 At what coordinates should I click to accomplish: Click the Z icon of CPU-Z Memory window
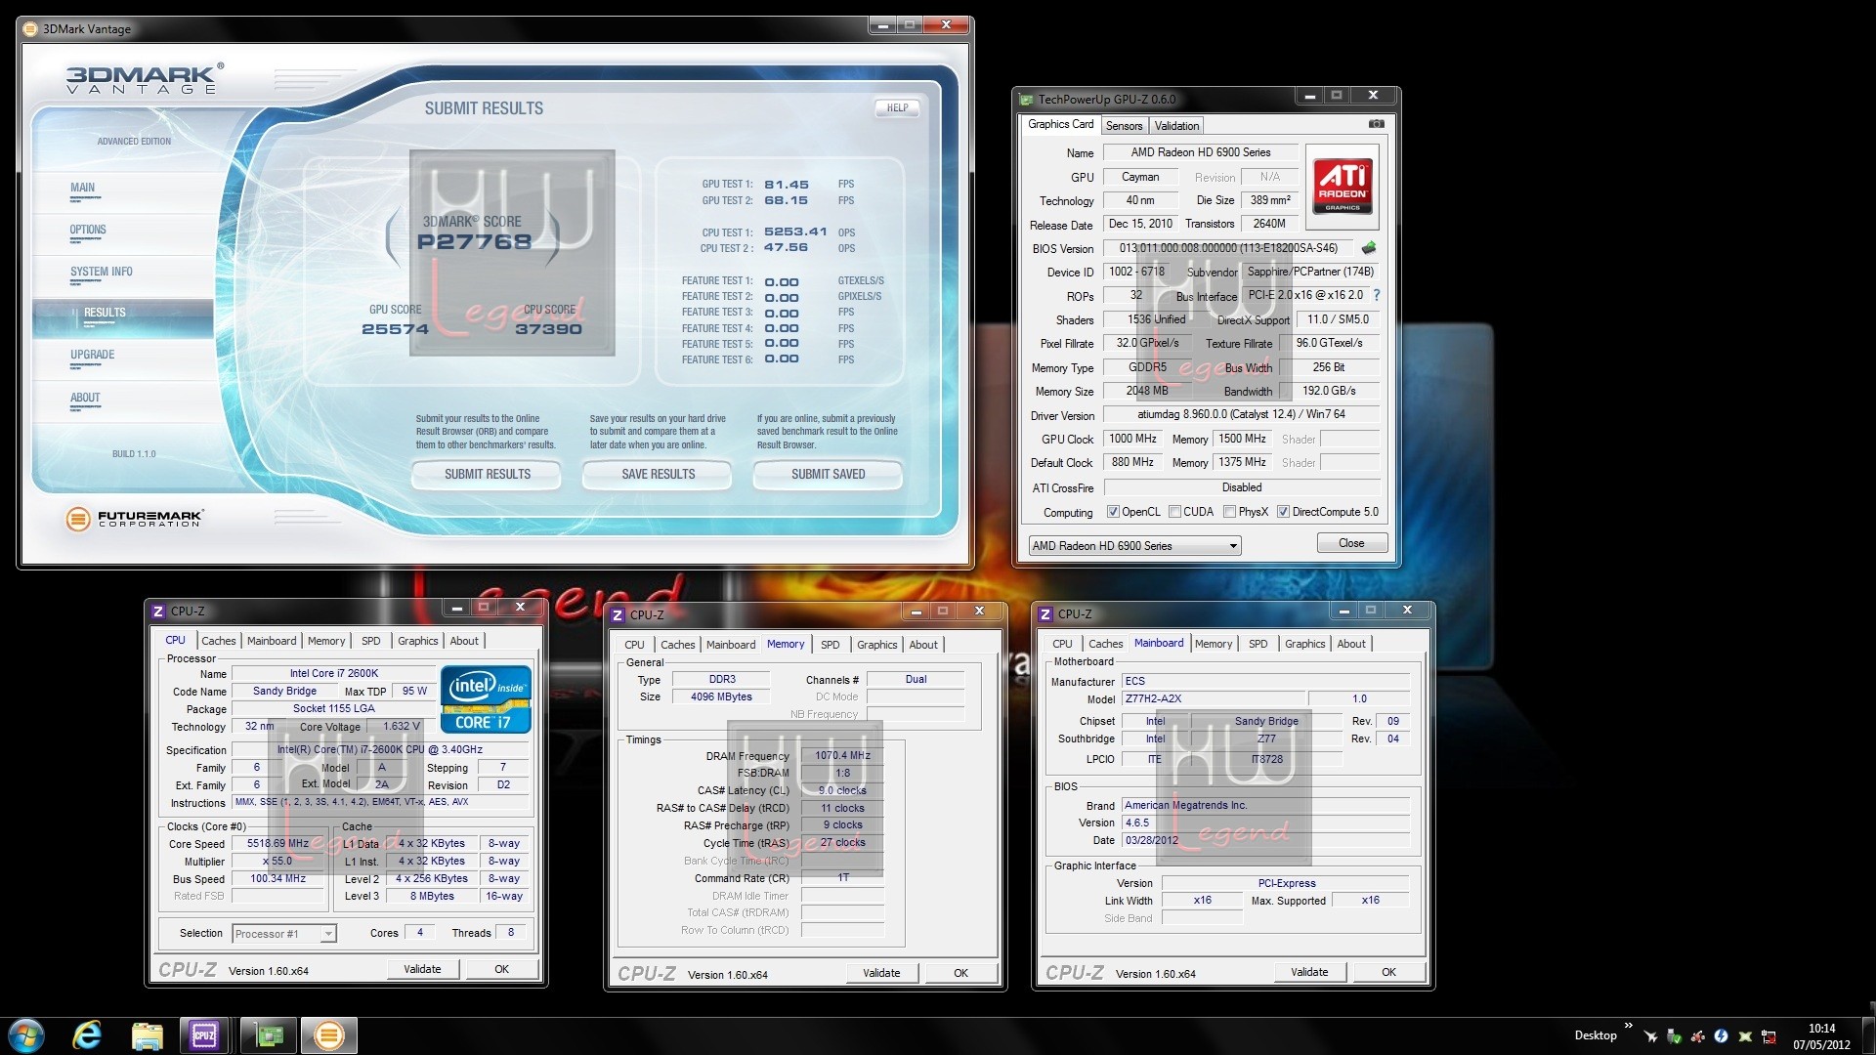[617, 614]
